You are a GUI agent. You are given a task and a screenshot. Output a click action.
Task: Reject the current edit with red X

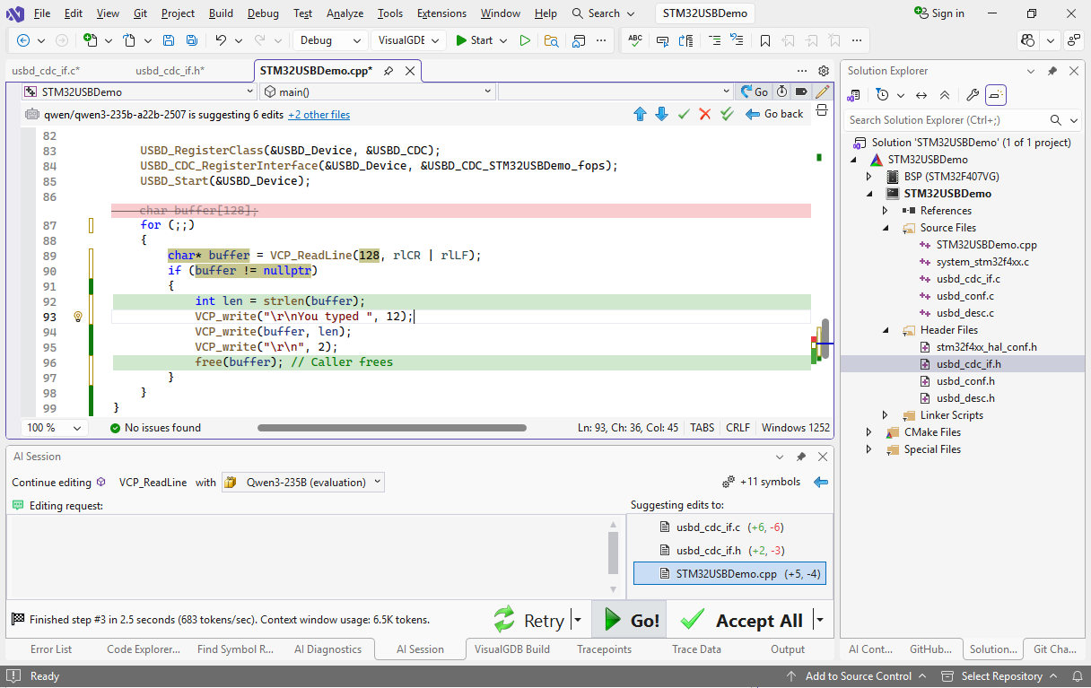coord(705,114)
